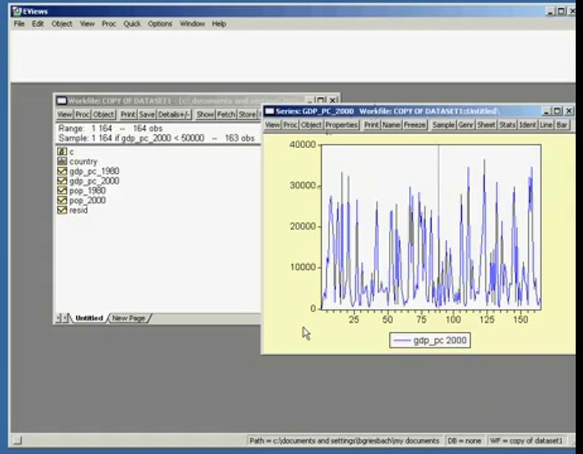The width and height of the screenshot is (583, 454).
Task: Open the Options menu
Action: pos(160,24)
